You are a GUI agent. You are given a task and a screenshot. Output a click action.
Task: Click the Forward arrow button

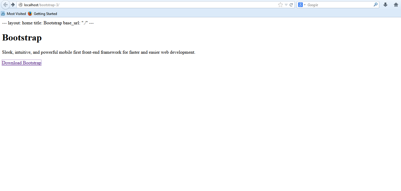[x=13, y=5]
